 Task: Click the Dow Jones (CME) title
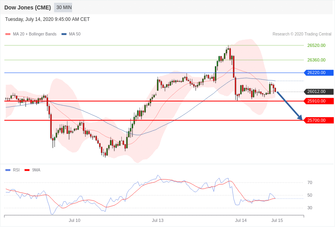pos(28,7)
